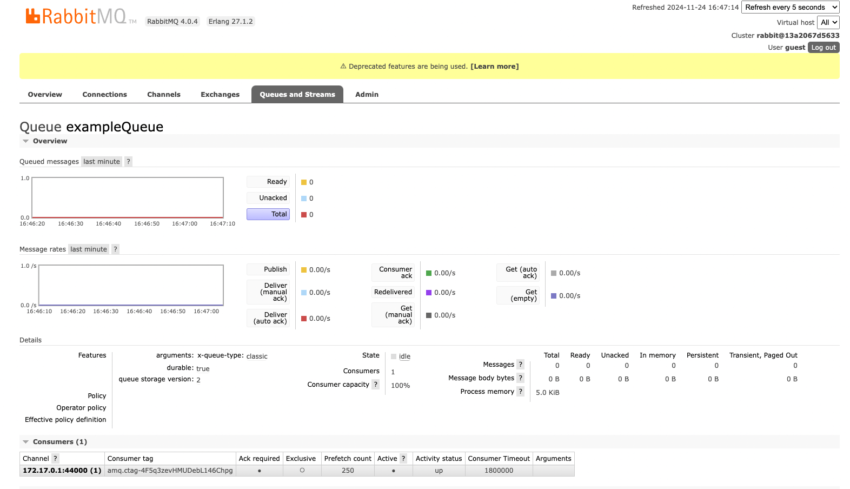Switch to the Connections tab
This screenshot has height=489, width=850.
[x=104, y=94]
